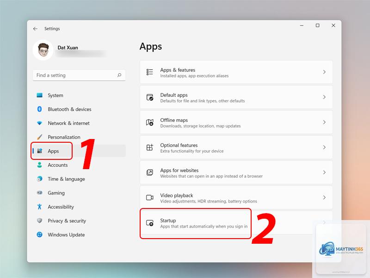This screenshot has width=370, height=278.
Task: Click the Video playback camera icon
Action: [150, 197]
